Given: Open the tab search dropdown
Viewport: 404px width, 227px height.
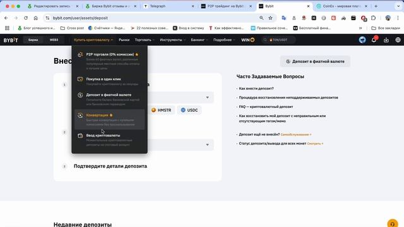Looking at the screenshot, I should coord(398,6).
